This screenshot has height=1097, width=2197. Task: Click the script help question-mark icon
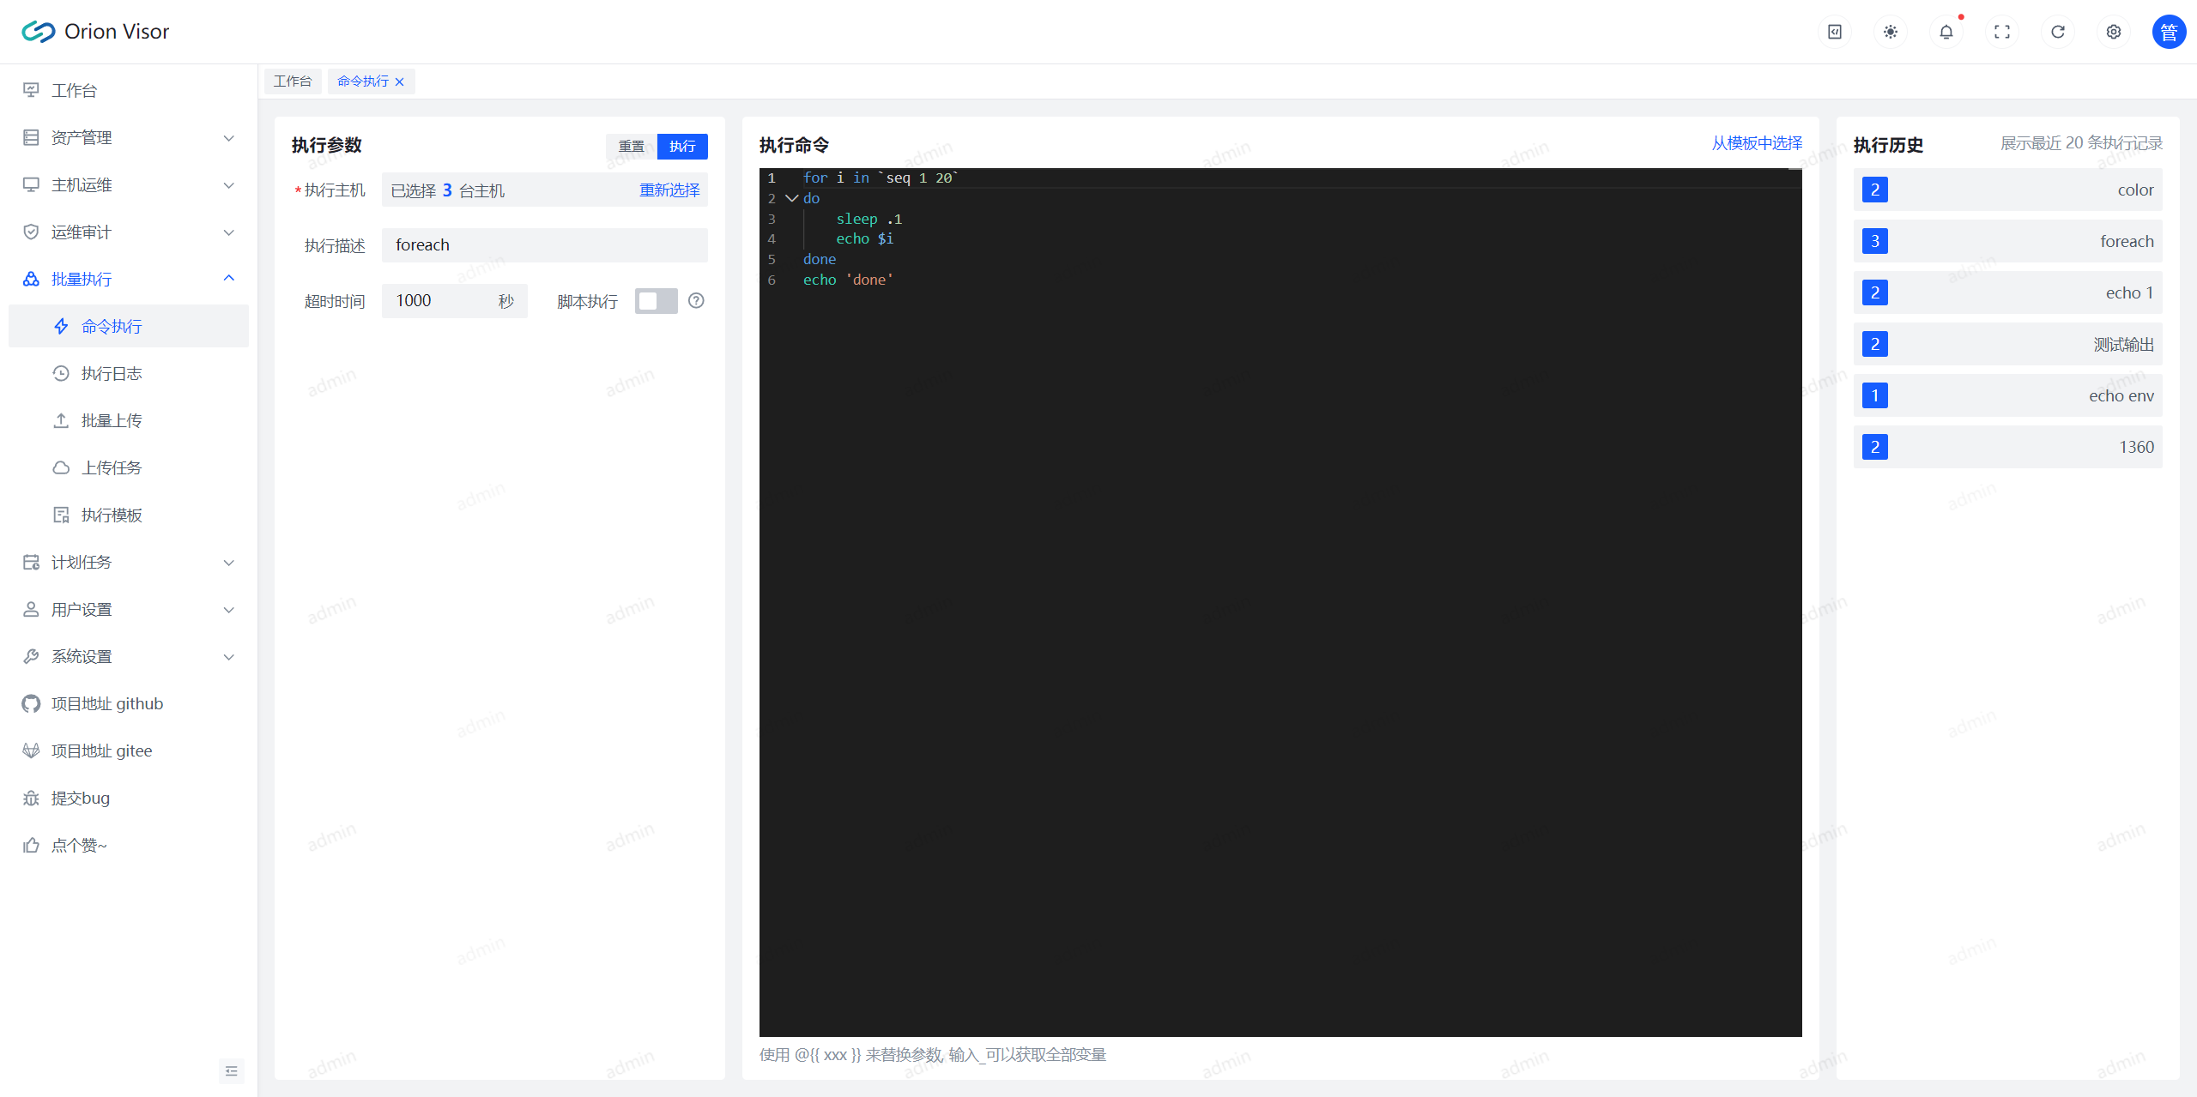(x=696, y=301)
